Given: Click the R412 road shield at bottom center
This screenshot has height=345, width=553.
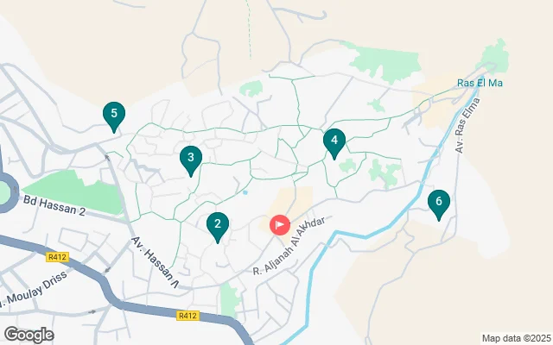Looking at the screenshot, I should tap(188, 316).
